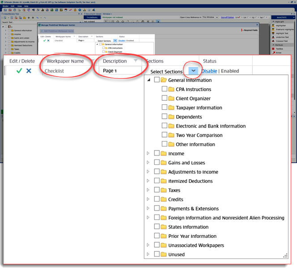Image resolution: width=297 pixels, height=271 pixels.
Task: Expand the Unassociated Workpapers section
Action: click(x=148, y=245)
